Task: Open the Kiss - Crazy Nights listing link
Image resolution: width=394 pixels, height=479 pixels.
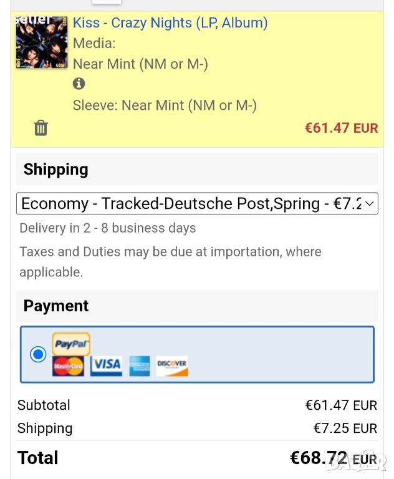Action: [x=170, y=23]
